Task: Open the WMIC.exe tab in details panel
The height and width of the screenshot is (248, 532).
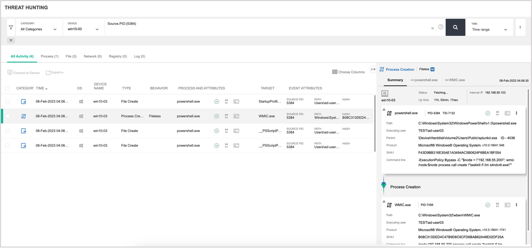Action: point(455,80)
